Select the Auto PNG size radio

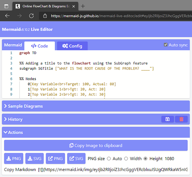tap(109, 159)
